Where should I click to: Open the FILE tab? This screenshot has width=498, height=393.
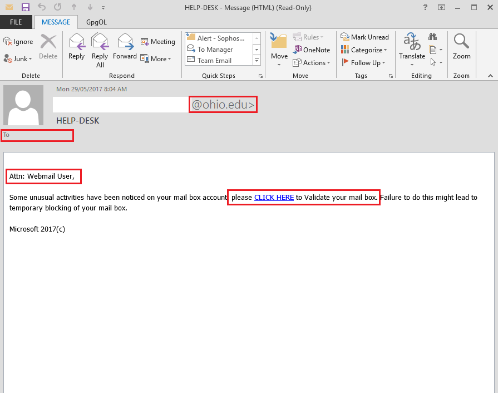[x=16, y=22]
